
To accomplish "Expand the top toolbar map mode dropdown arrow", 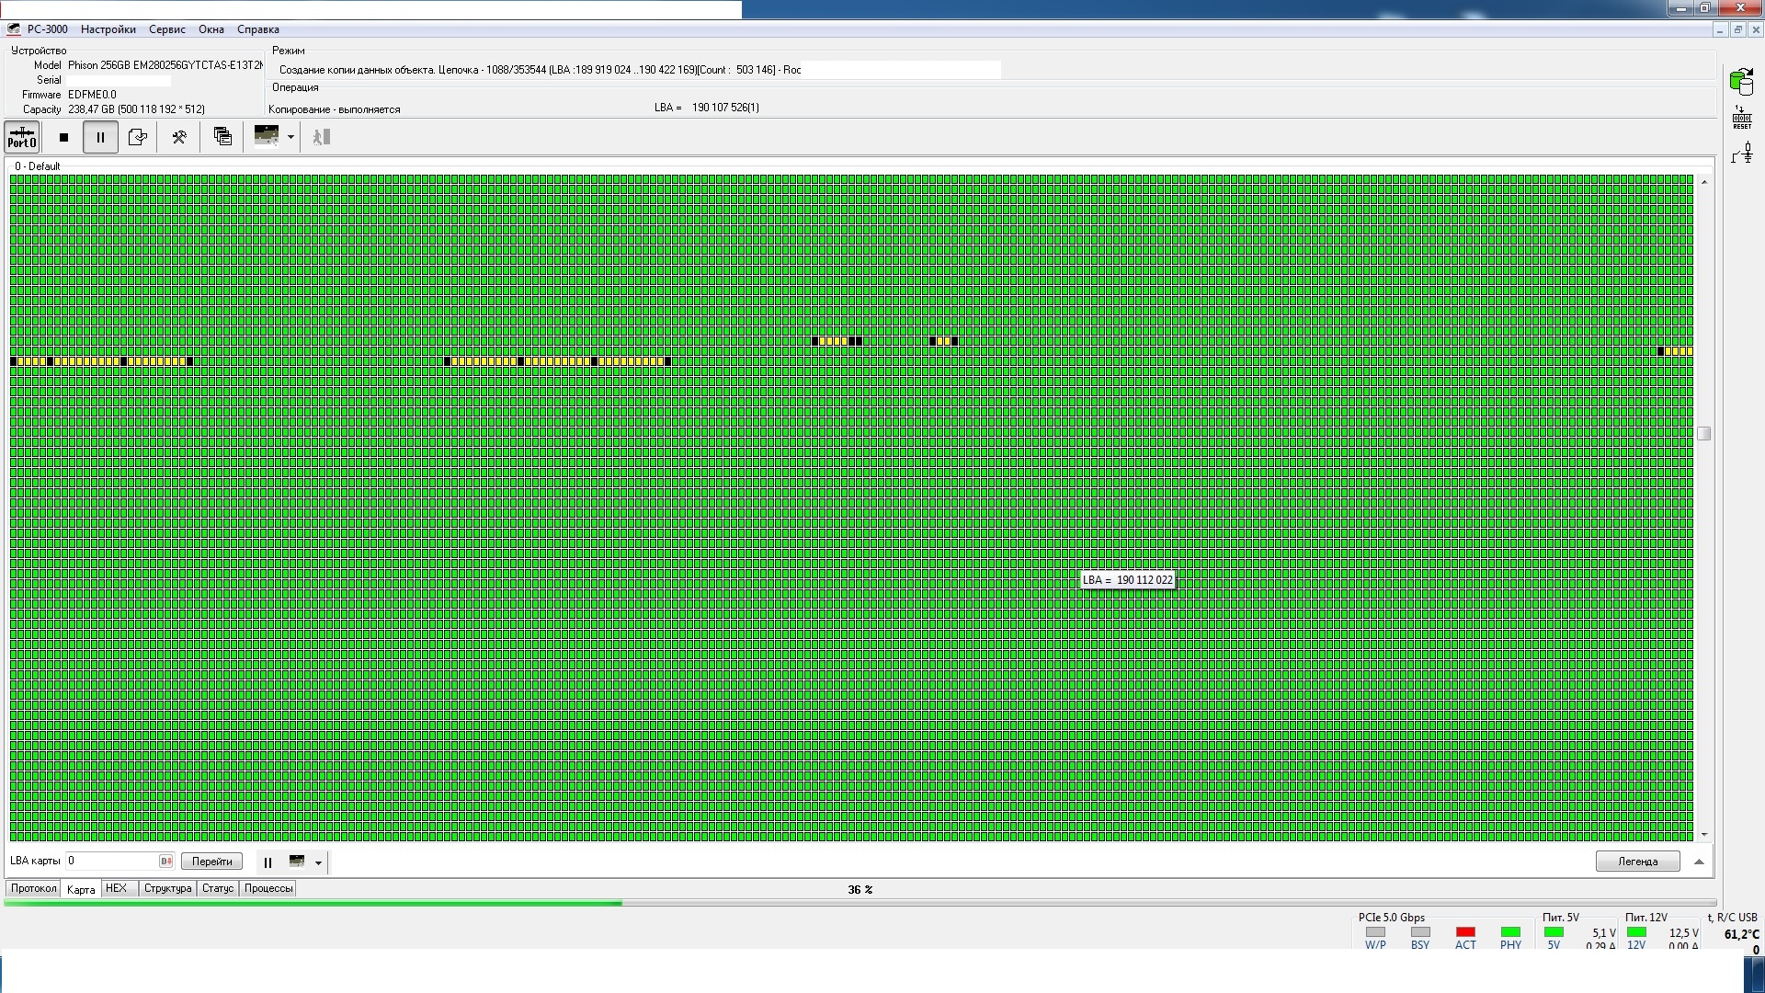I will 290,137.
